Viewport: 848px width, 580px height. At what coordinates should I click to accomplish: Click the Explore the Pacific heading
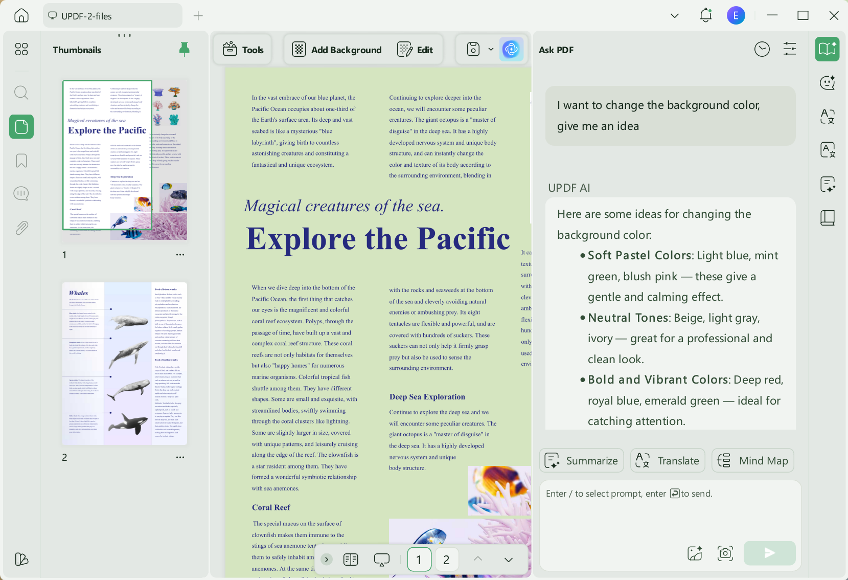point(378,238)
